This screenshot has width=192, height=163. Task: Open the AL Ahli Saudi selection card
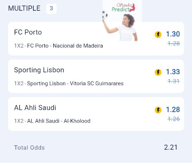96,114
